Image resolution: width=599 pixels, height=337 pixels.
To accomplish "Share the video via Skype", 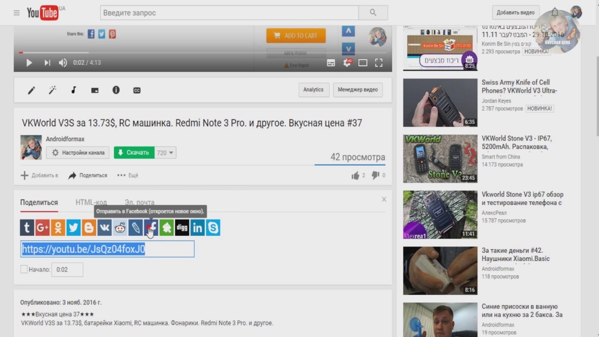I will [213, 228].
